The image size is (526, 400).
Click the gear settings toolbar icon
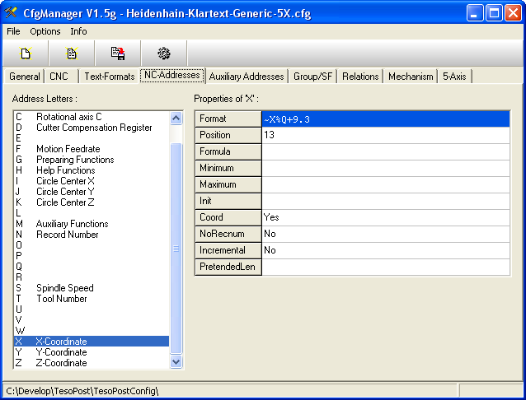164,53
